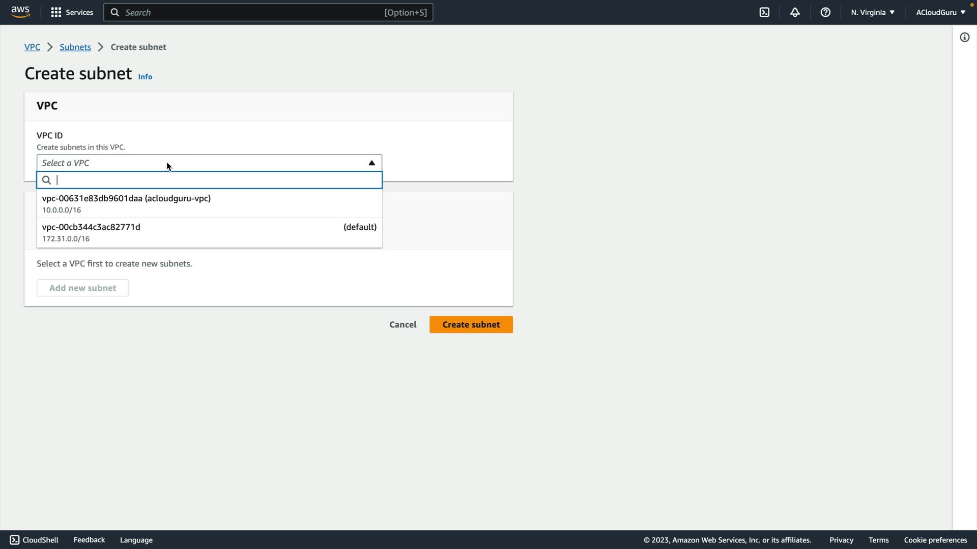977x549 pixels.
Task: Go to VPC breadcrumb link
Action: pos(32,47)
